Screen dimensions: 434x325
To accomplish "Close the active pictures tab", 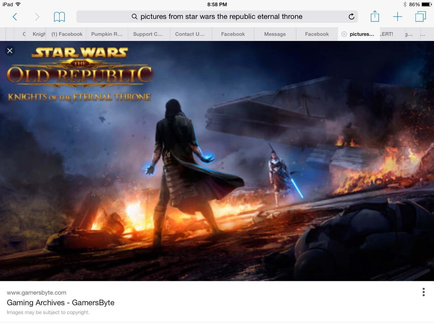I will click(x=344, y=34).
